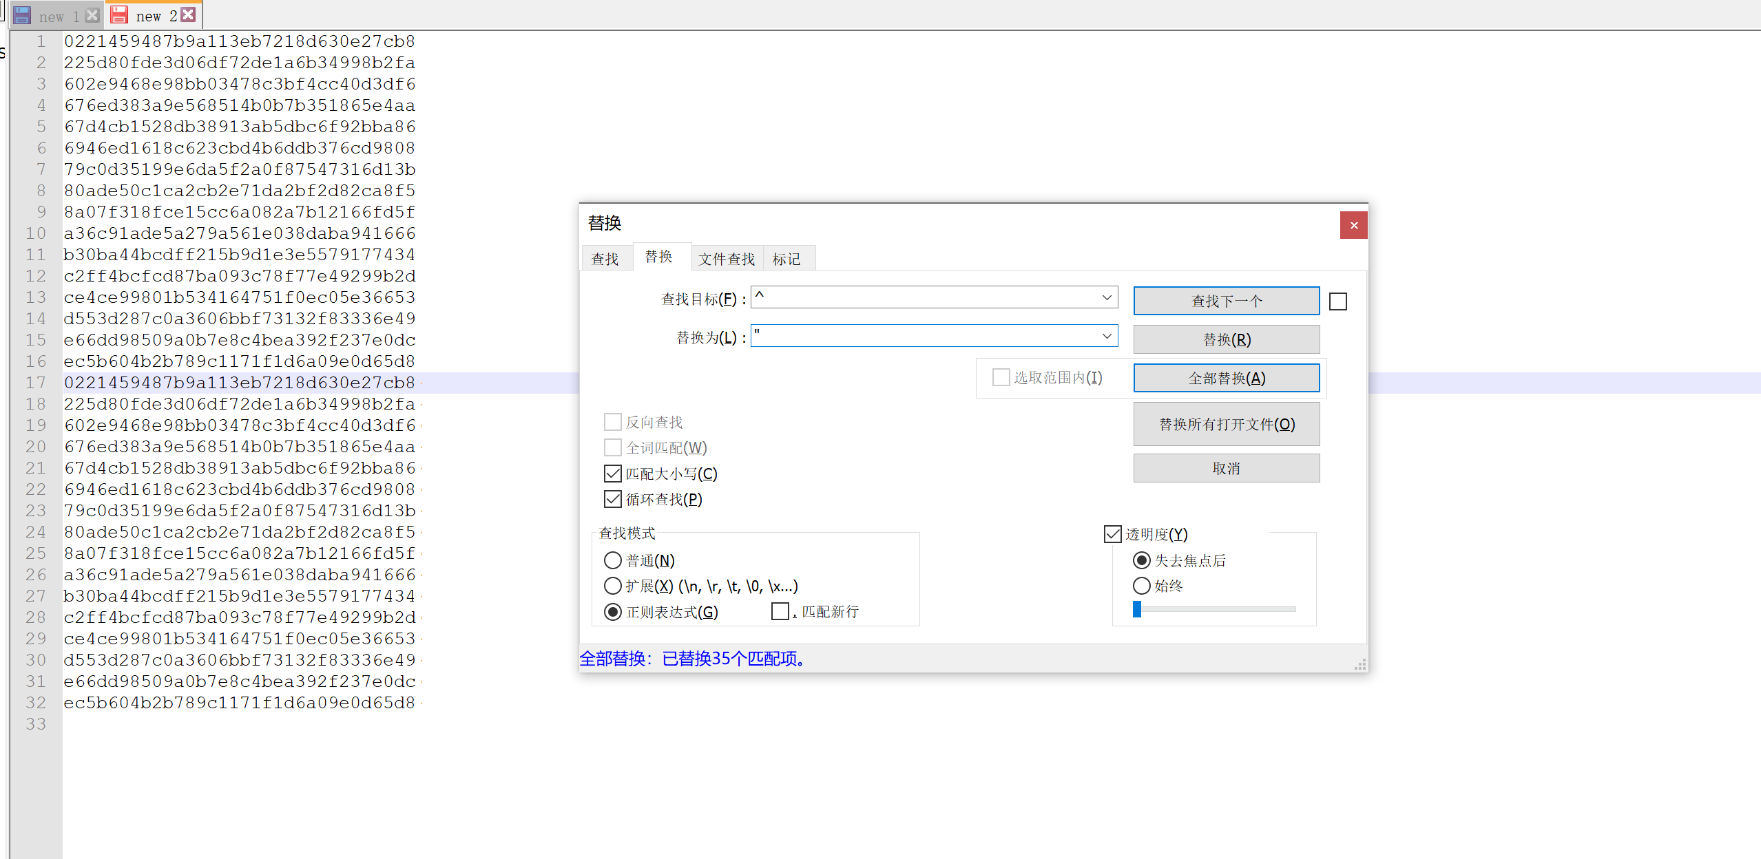Click the 替换所有打开文件 button
Image resolution: width=1761 pixels, height=859 pixels.
tap(1226, 424)
